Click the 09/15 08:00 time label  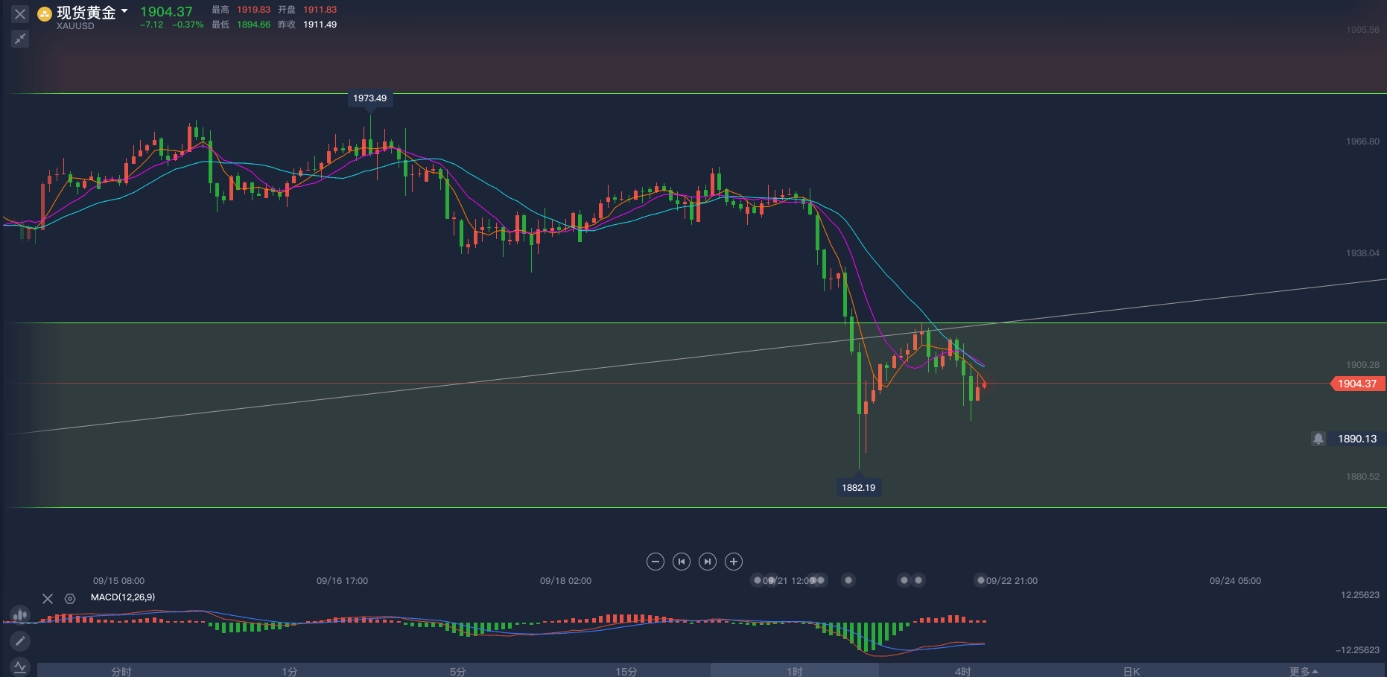coord(119,581)
